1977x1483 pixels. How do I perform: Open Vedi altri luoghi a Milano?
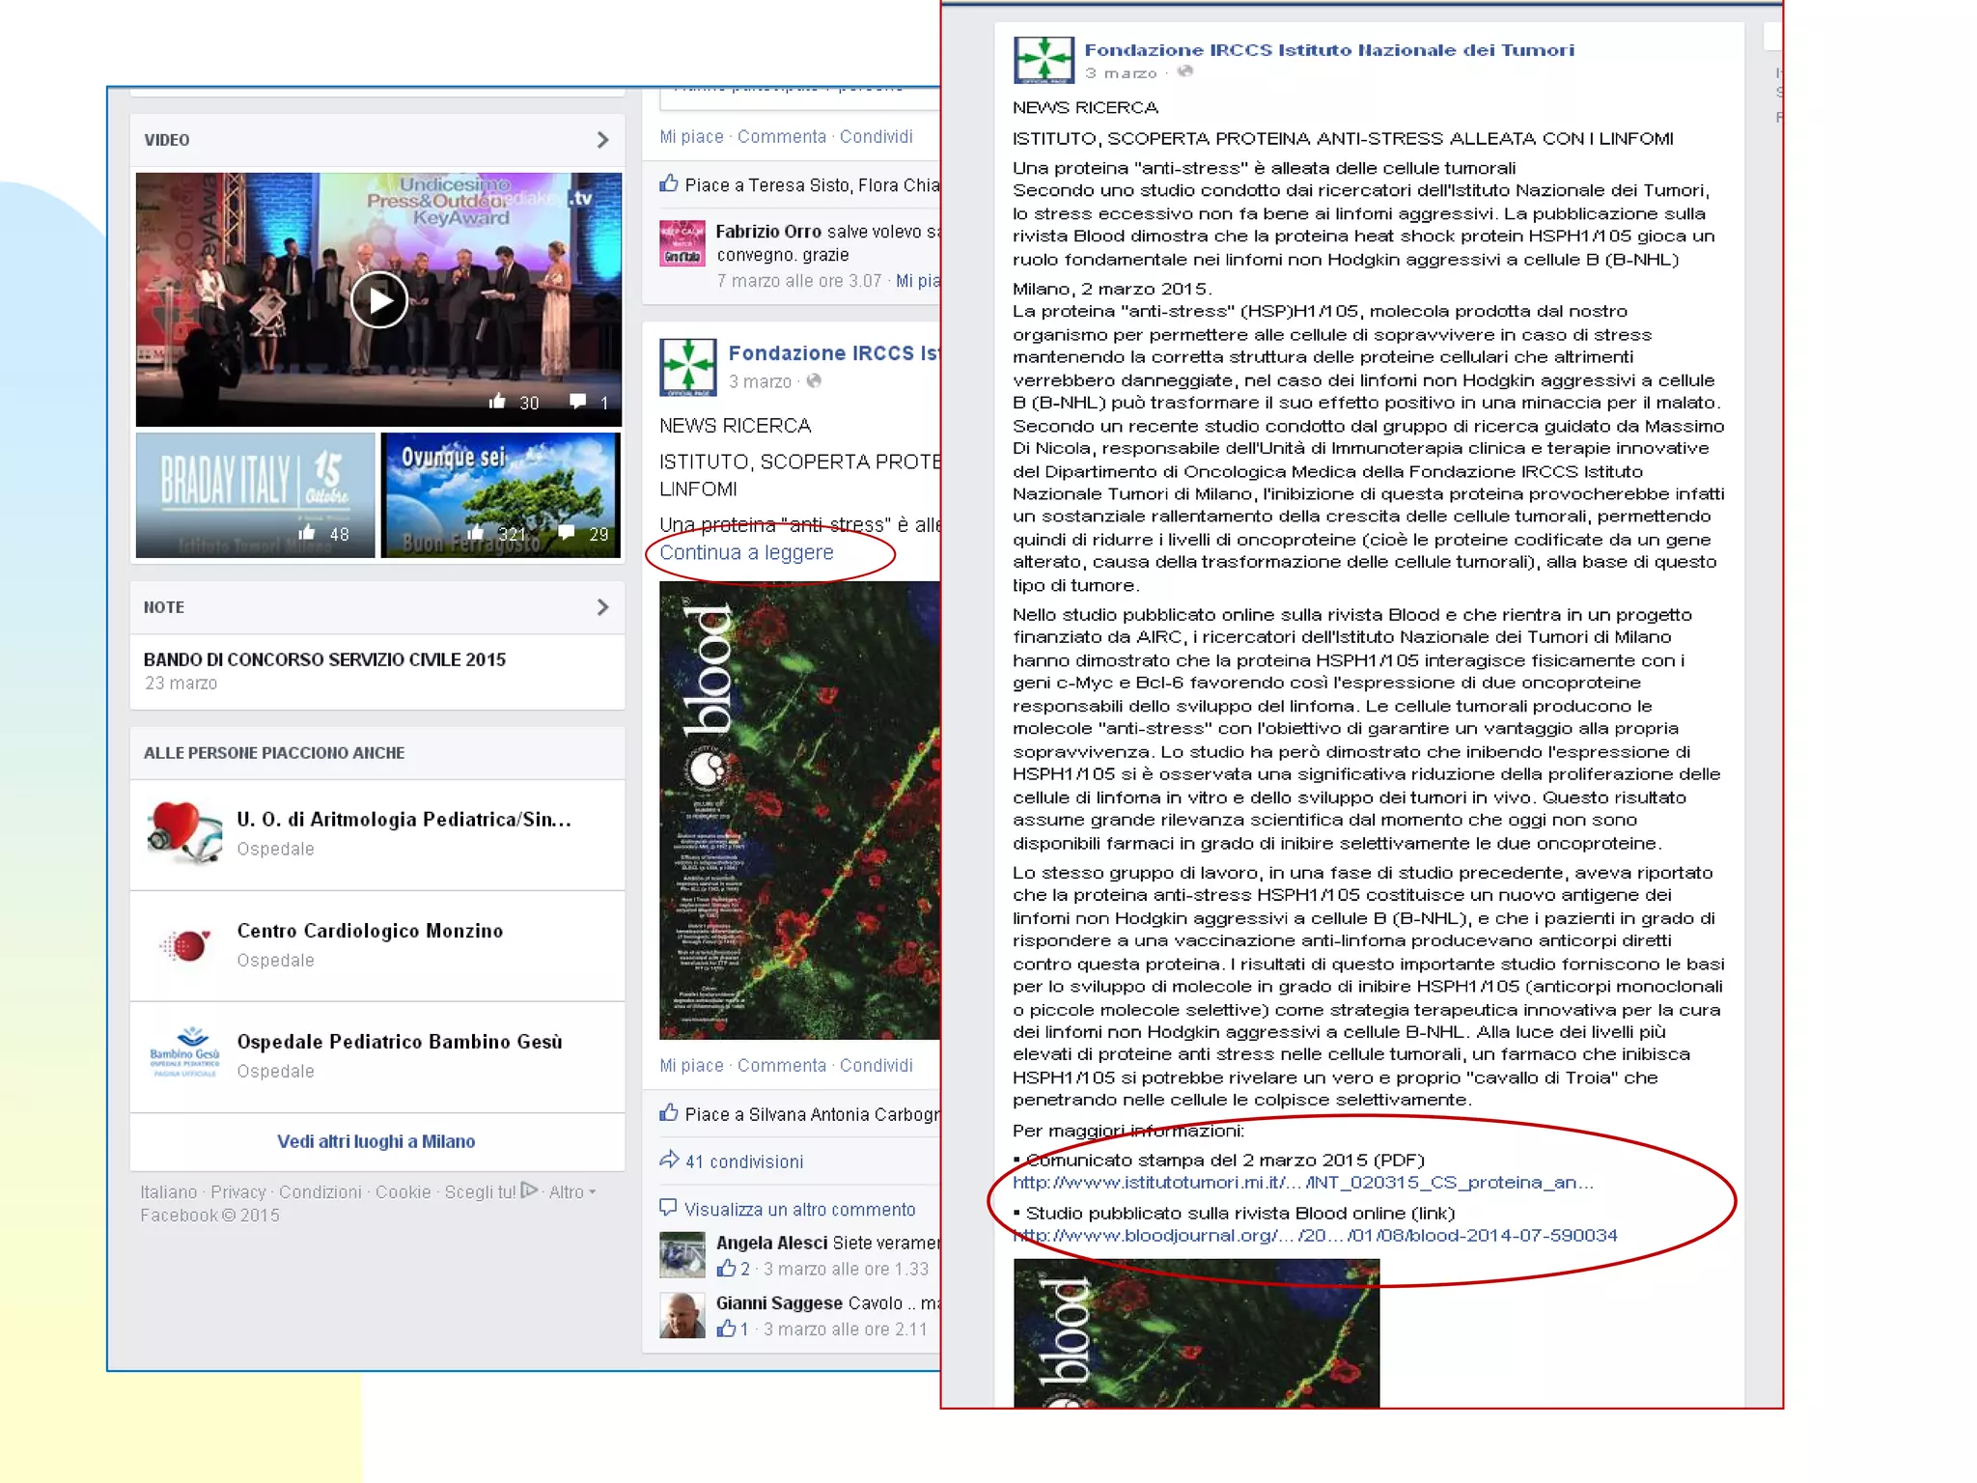click(376, 1141)
